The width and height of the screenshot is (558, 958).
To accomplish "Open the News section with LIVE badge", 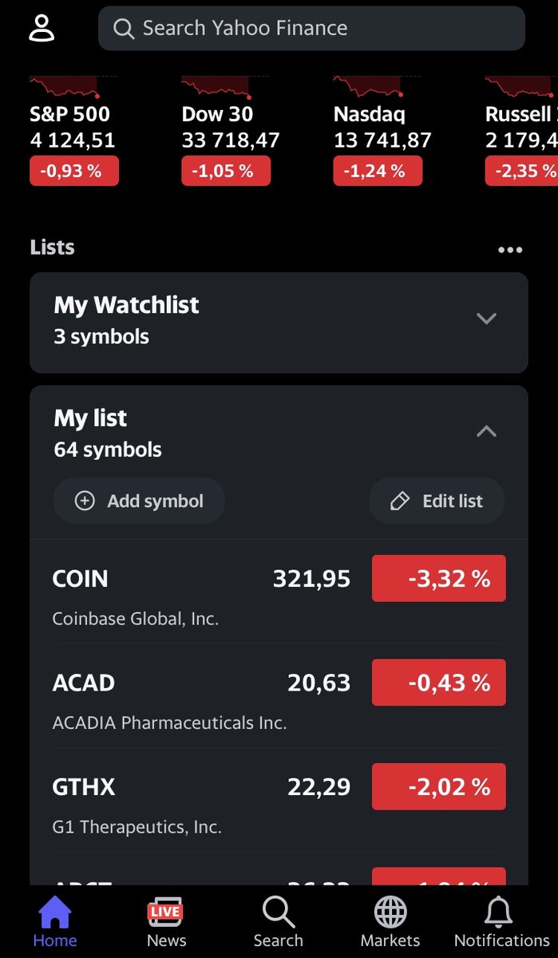I will coord(165,912).
